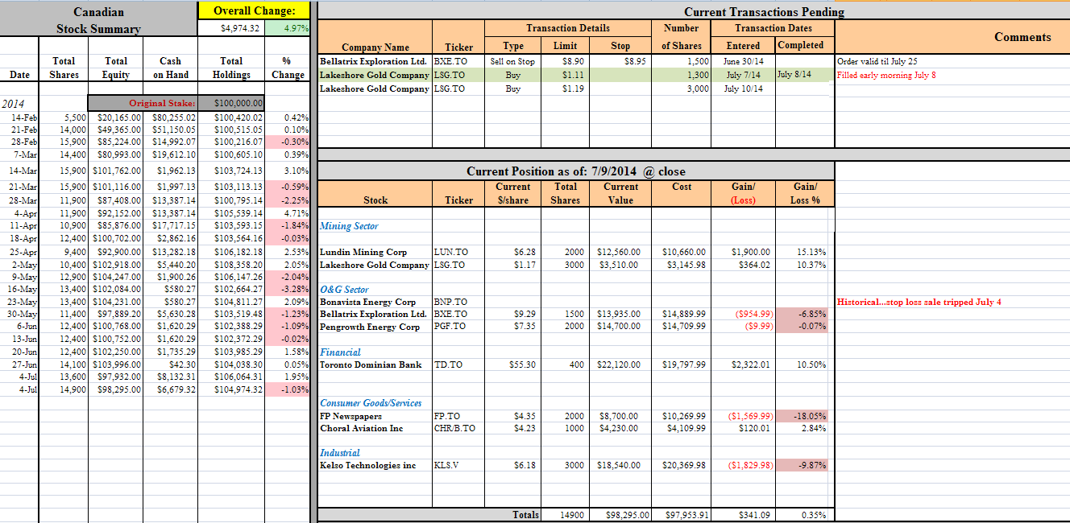Select the "O&G Sector" heading

(344, 290)
